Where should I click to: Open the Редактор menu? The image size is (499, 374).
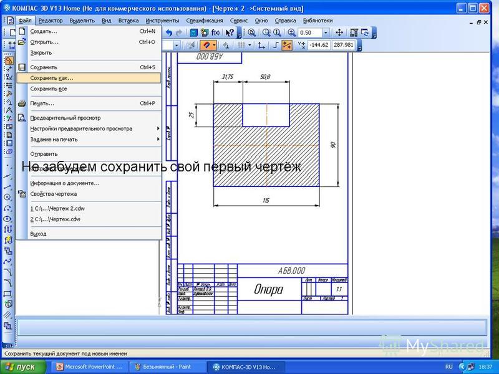point(51,21)
